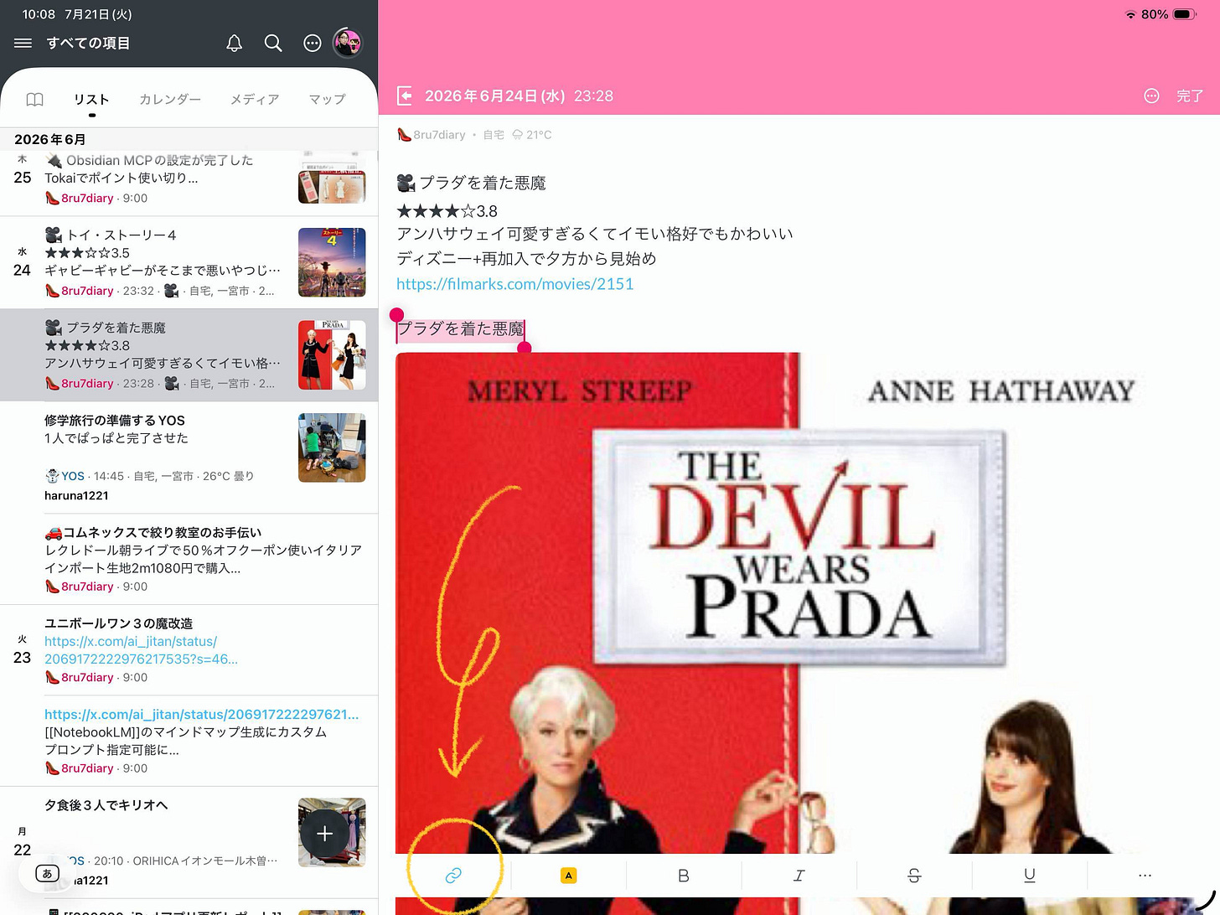Tap the battery indicator icon
This screenshot has height=915, width=1220.
(x=1185, y=14)
